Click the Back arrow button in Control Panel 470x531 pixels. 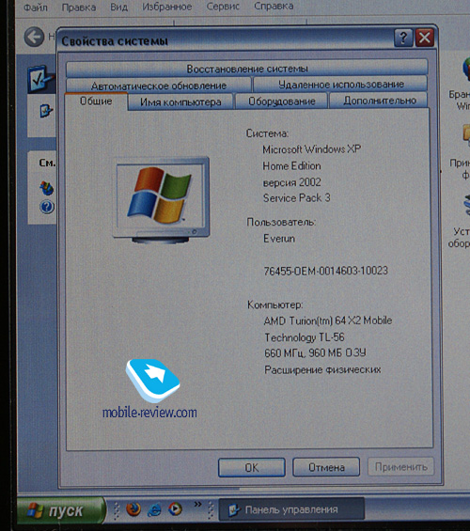click(x=34, y=37)
